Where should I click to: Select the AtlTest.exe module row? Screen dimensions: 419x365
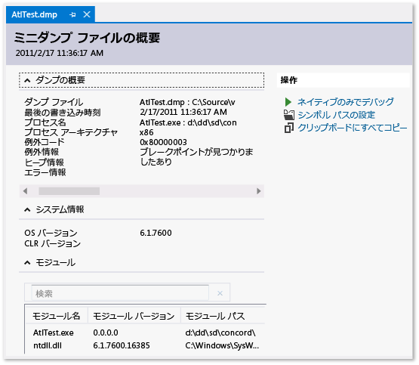tap(146, 333)
